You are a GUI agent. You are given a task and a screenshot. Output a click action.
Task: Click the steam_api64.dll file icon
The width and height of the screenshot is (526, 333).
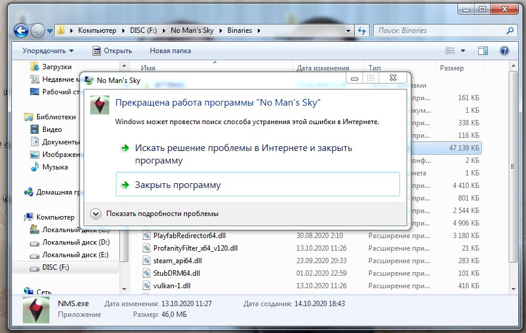click(x=146, y=261)
